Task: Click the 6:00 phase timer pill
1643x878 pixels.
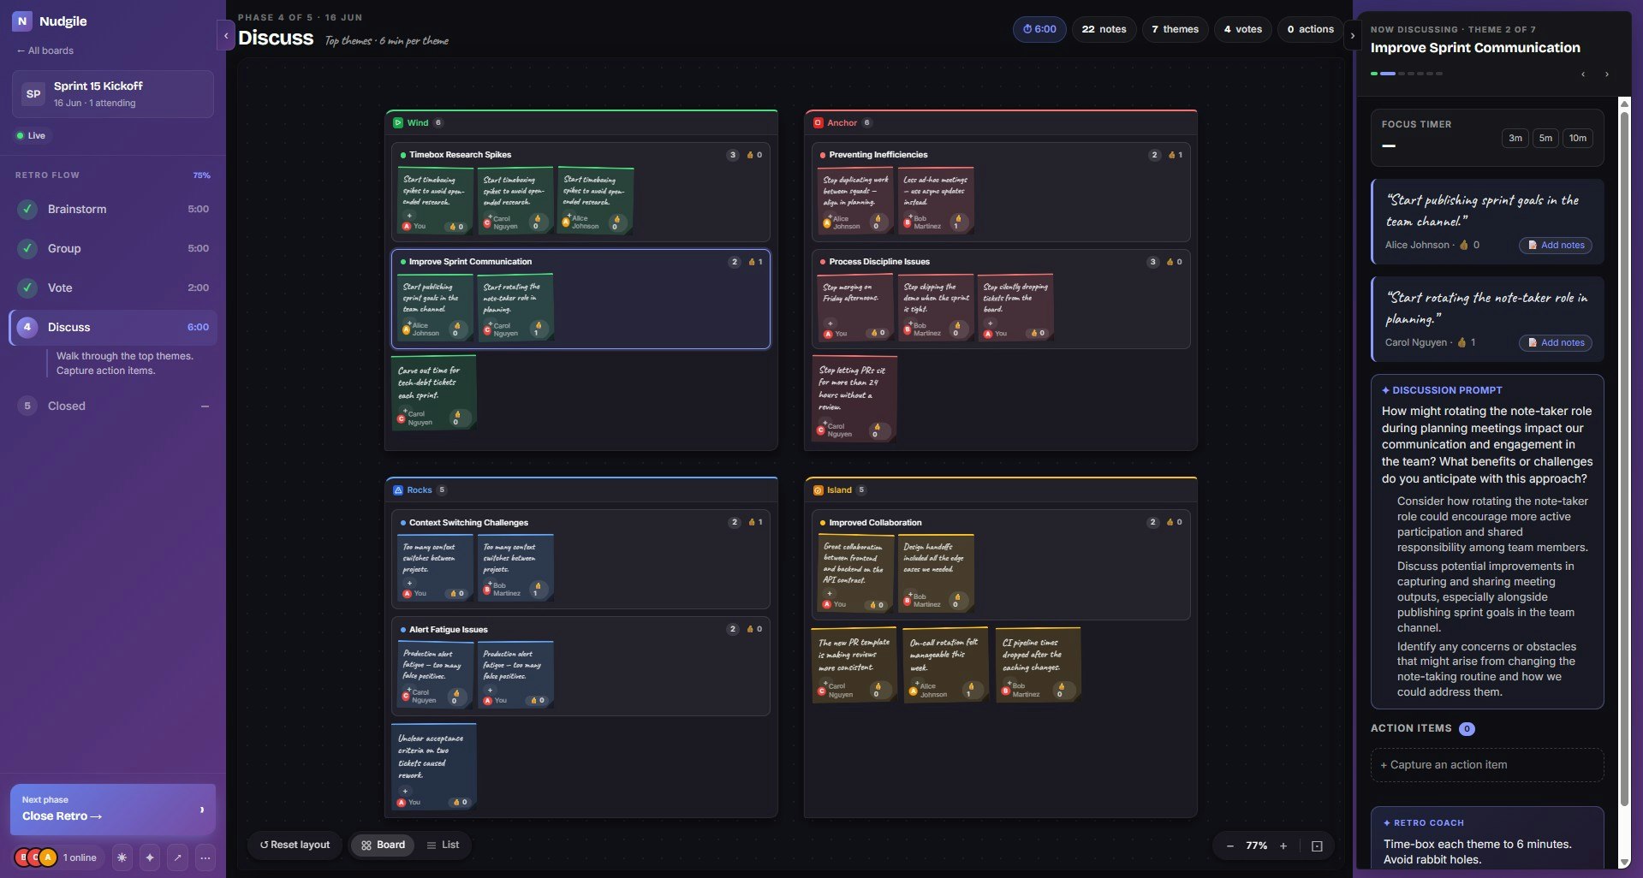Action: (1039, 29)
